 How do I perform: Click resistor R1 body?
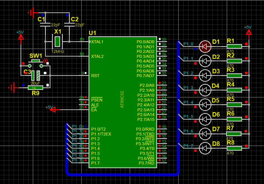tap(235, 46)
